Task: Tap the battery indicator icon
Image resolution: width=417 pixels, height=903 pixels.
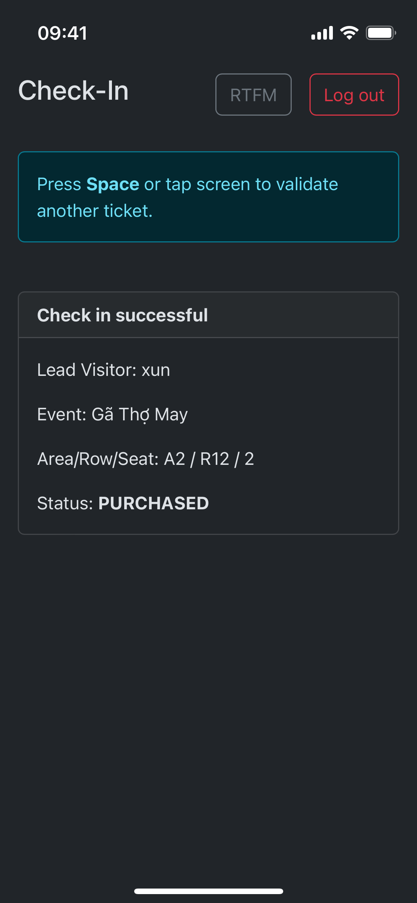Action: tap(381, 33)
